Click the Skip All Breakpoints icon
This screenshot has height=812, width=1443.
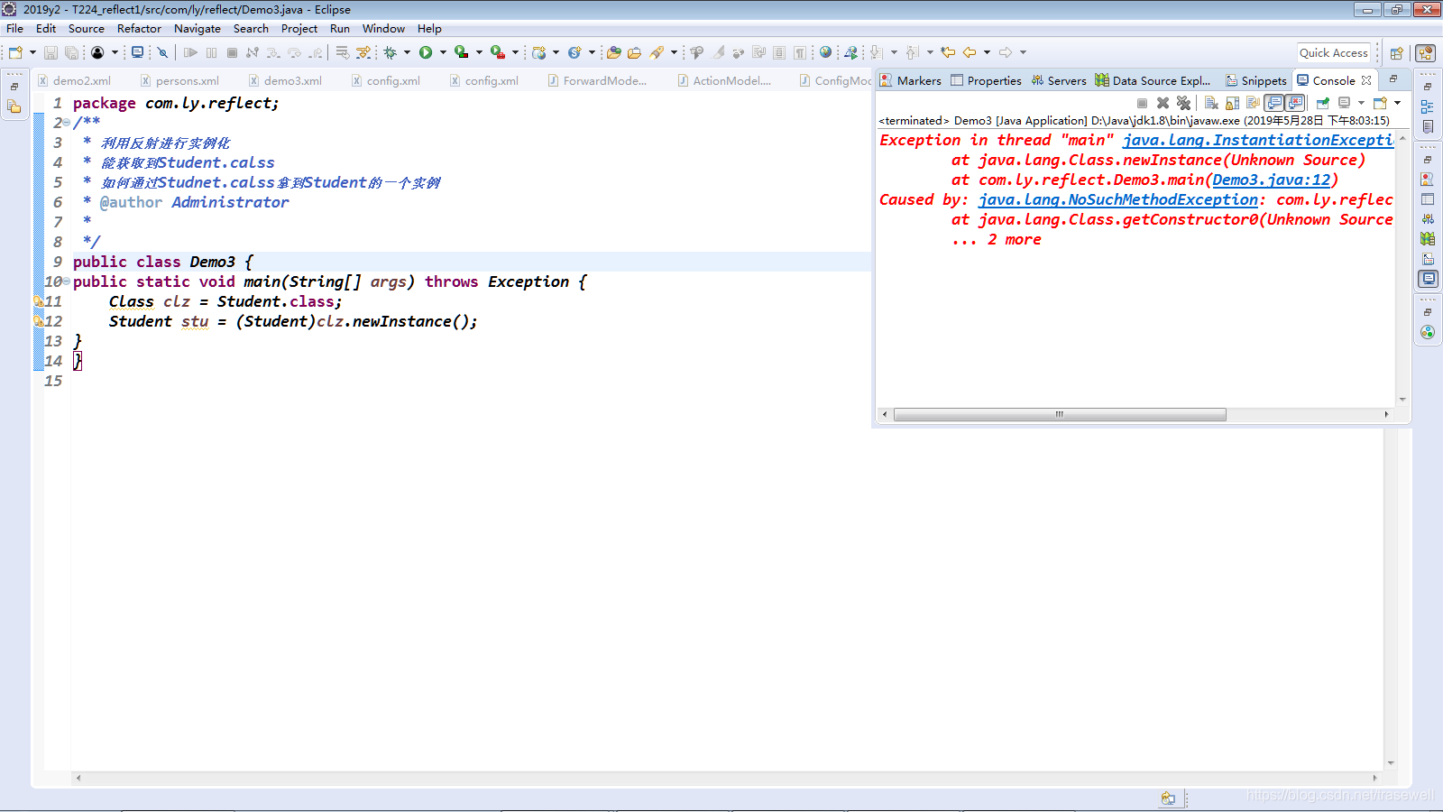(162, 52)
